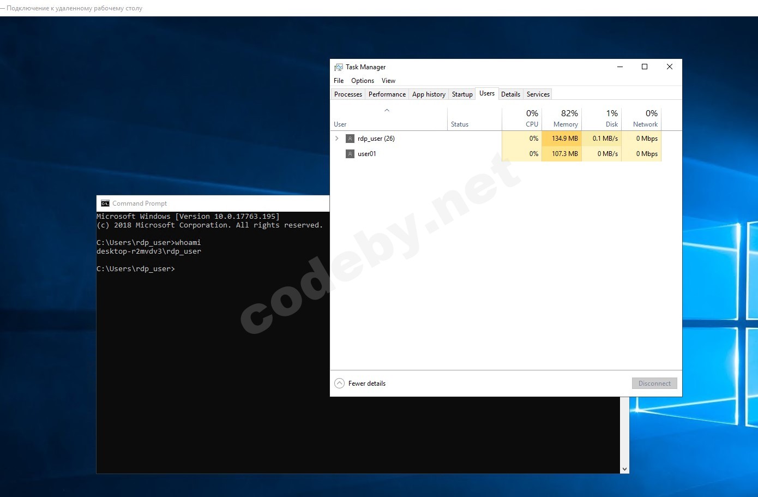This screenshot has height=497, width=758.
Task: Click the Fewer details link
Action: (367, 384)
